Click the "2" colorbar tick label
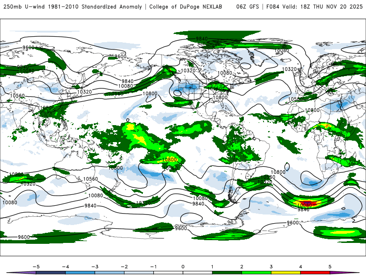 242,267
